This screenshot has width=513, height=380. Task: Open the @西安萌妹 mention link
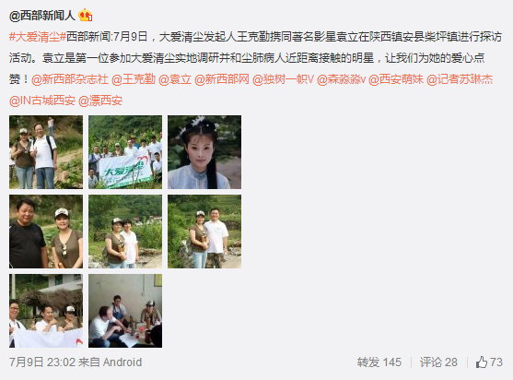(396, 79)
